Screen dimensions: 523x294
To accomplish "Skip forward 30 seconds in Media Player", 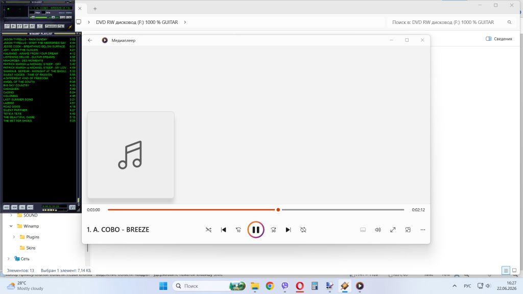I will 273,230.
